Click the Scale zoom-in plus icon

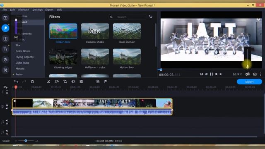pos(37,141)
